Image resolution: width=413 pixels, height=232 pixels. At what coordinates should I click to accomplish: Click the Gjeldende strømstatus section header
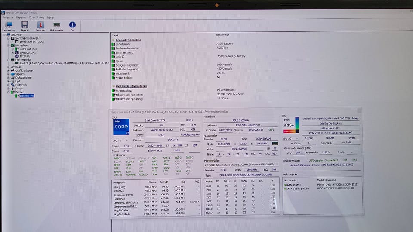[x=132, y=86]
